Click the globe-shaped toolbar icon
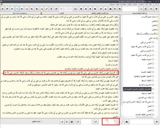Image resolution: width=160 pixels, height=128 pixels. (115, 9)
